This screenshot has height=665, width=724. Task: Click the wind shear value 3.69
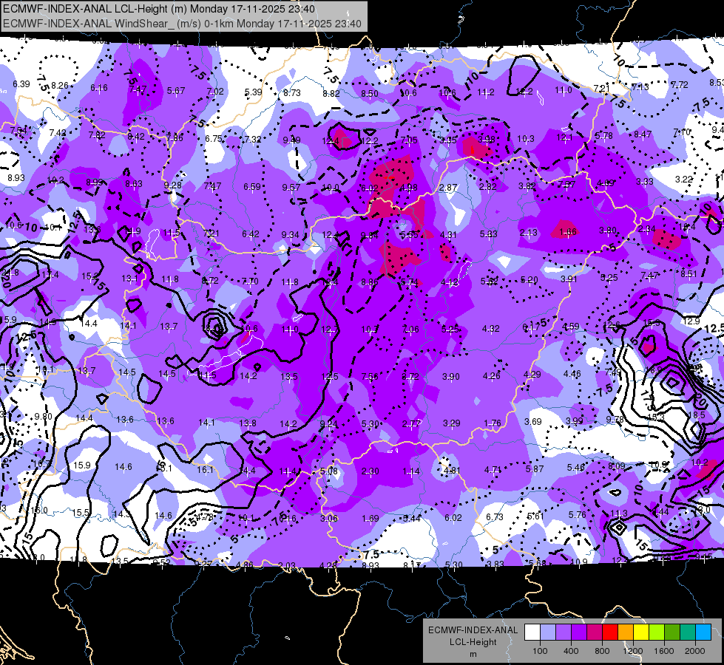point(533,422)
